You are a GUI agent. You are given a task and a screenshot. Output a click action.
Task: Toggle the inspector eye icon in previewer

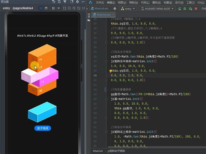pos(41,8)
